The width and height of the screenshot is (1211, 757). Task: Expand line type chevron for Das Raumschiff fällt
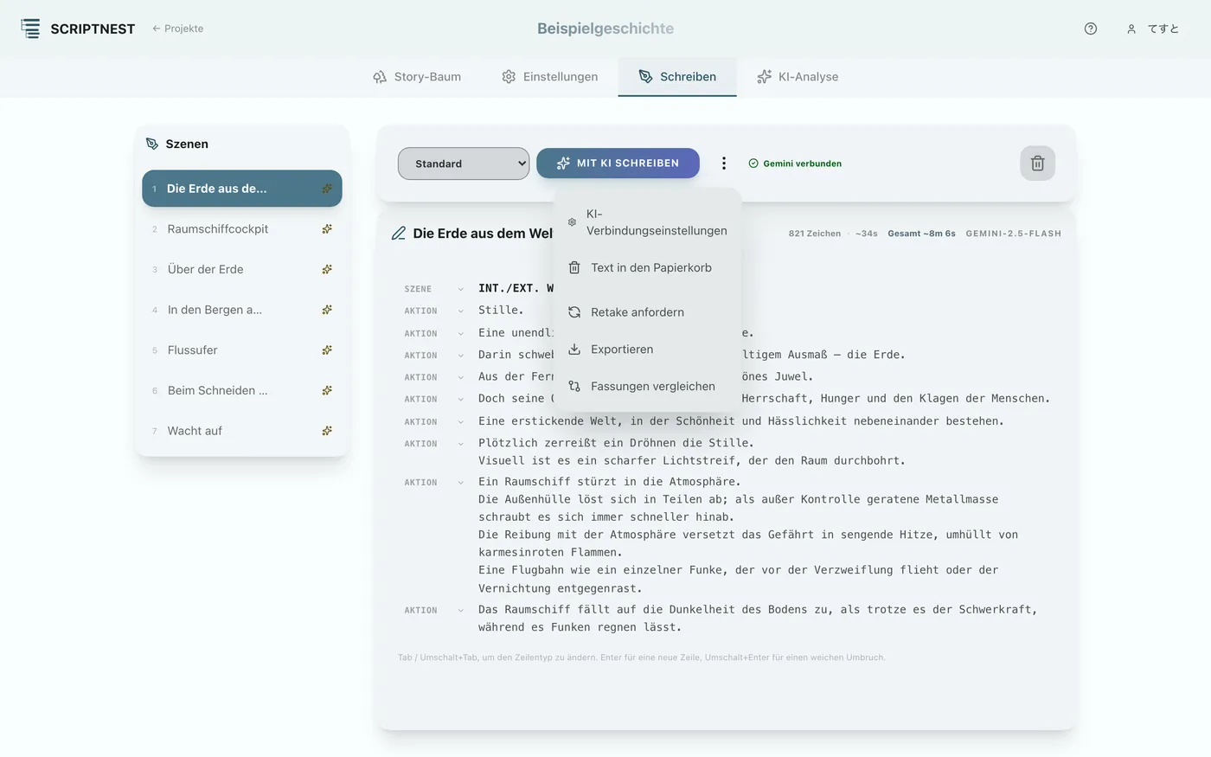(460, 611)
